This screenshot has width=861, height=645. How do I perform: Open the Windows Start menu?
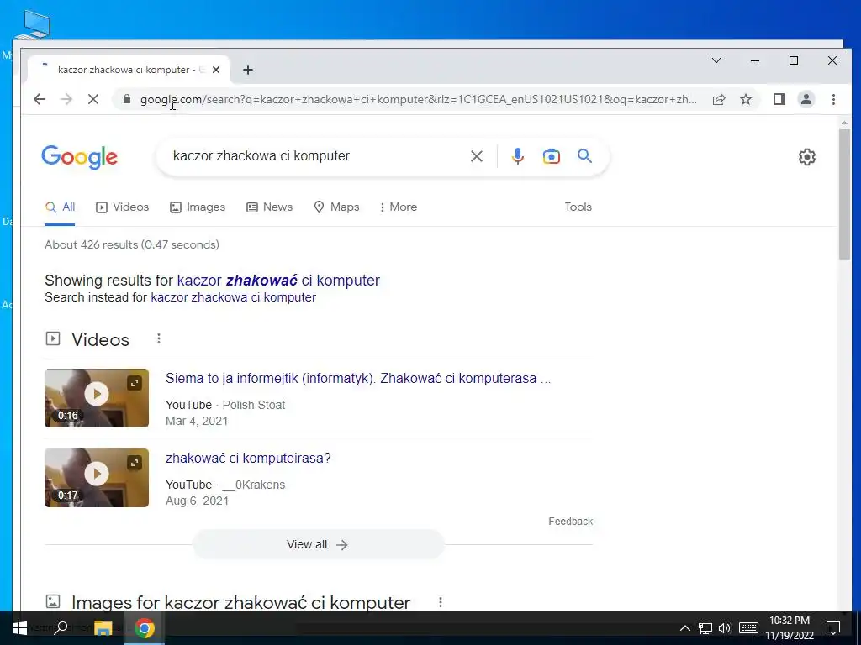click(20, 628)
